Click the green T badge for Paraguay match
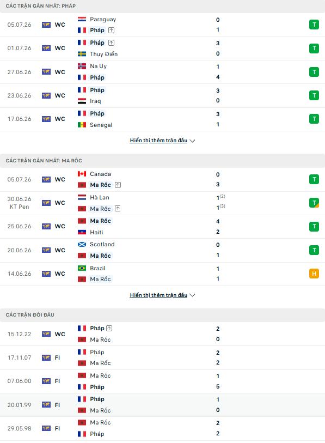The image size is (325, 443). pyautogui.click(x=314, y=25)
